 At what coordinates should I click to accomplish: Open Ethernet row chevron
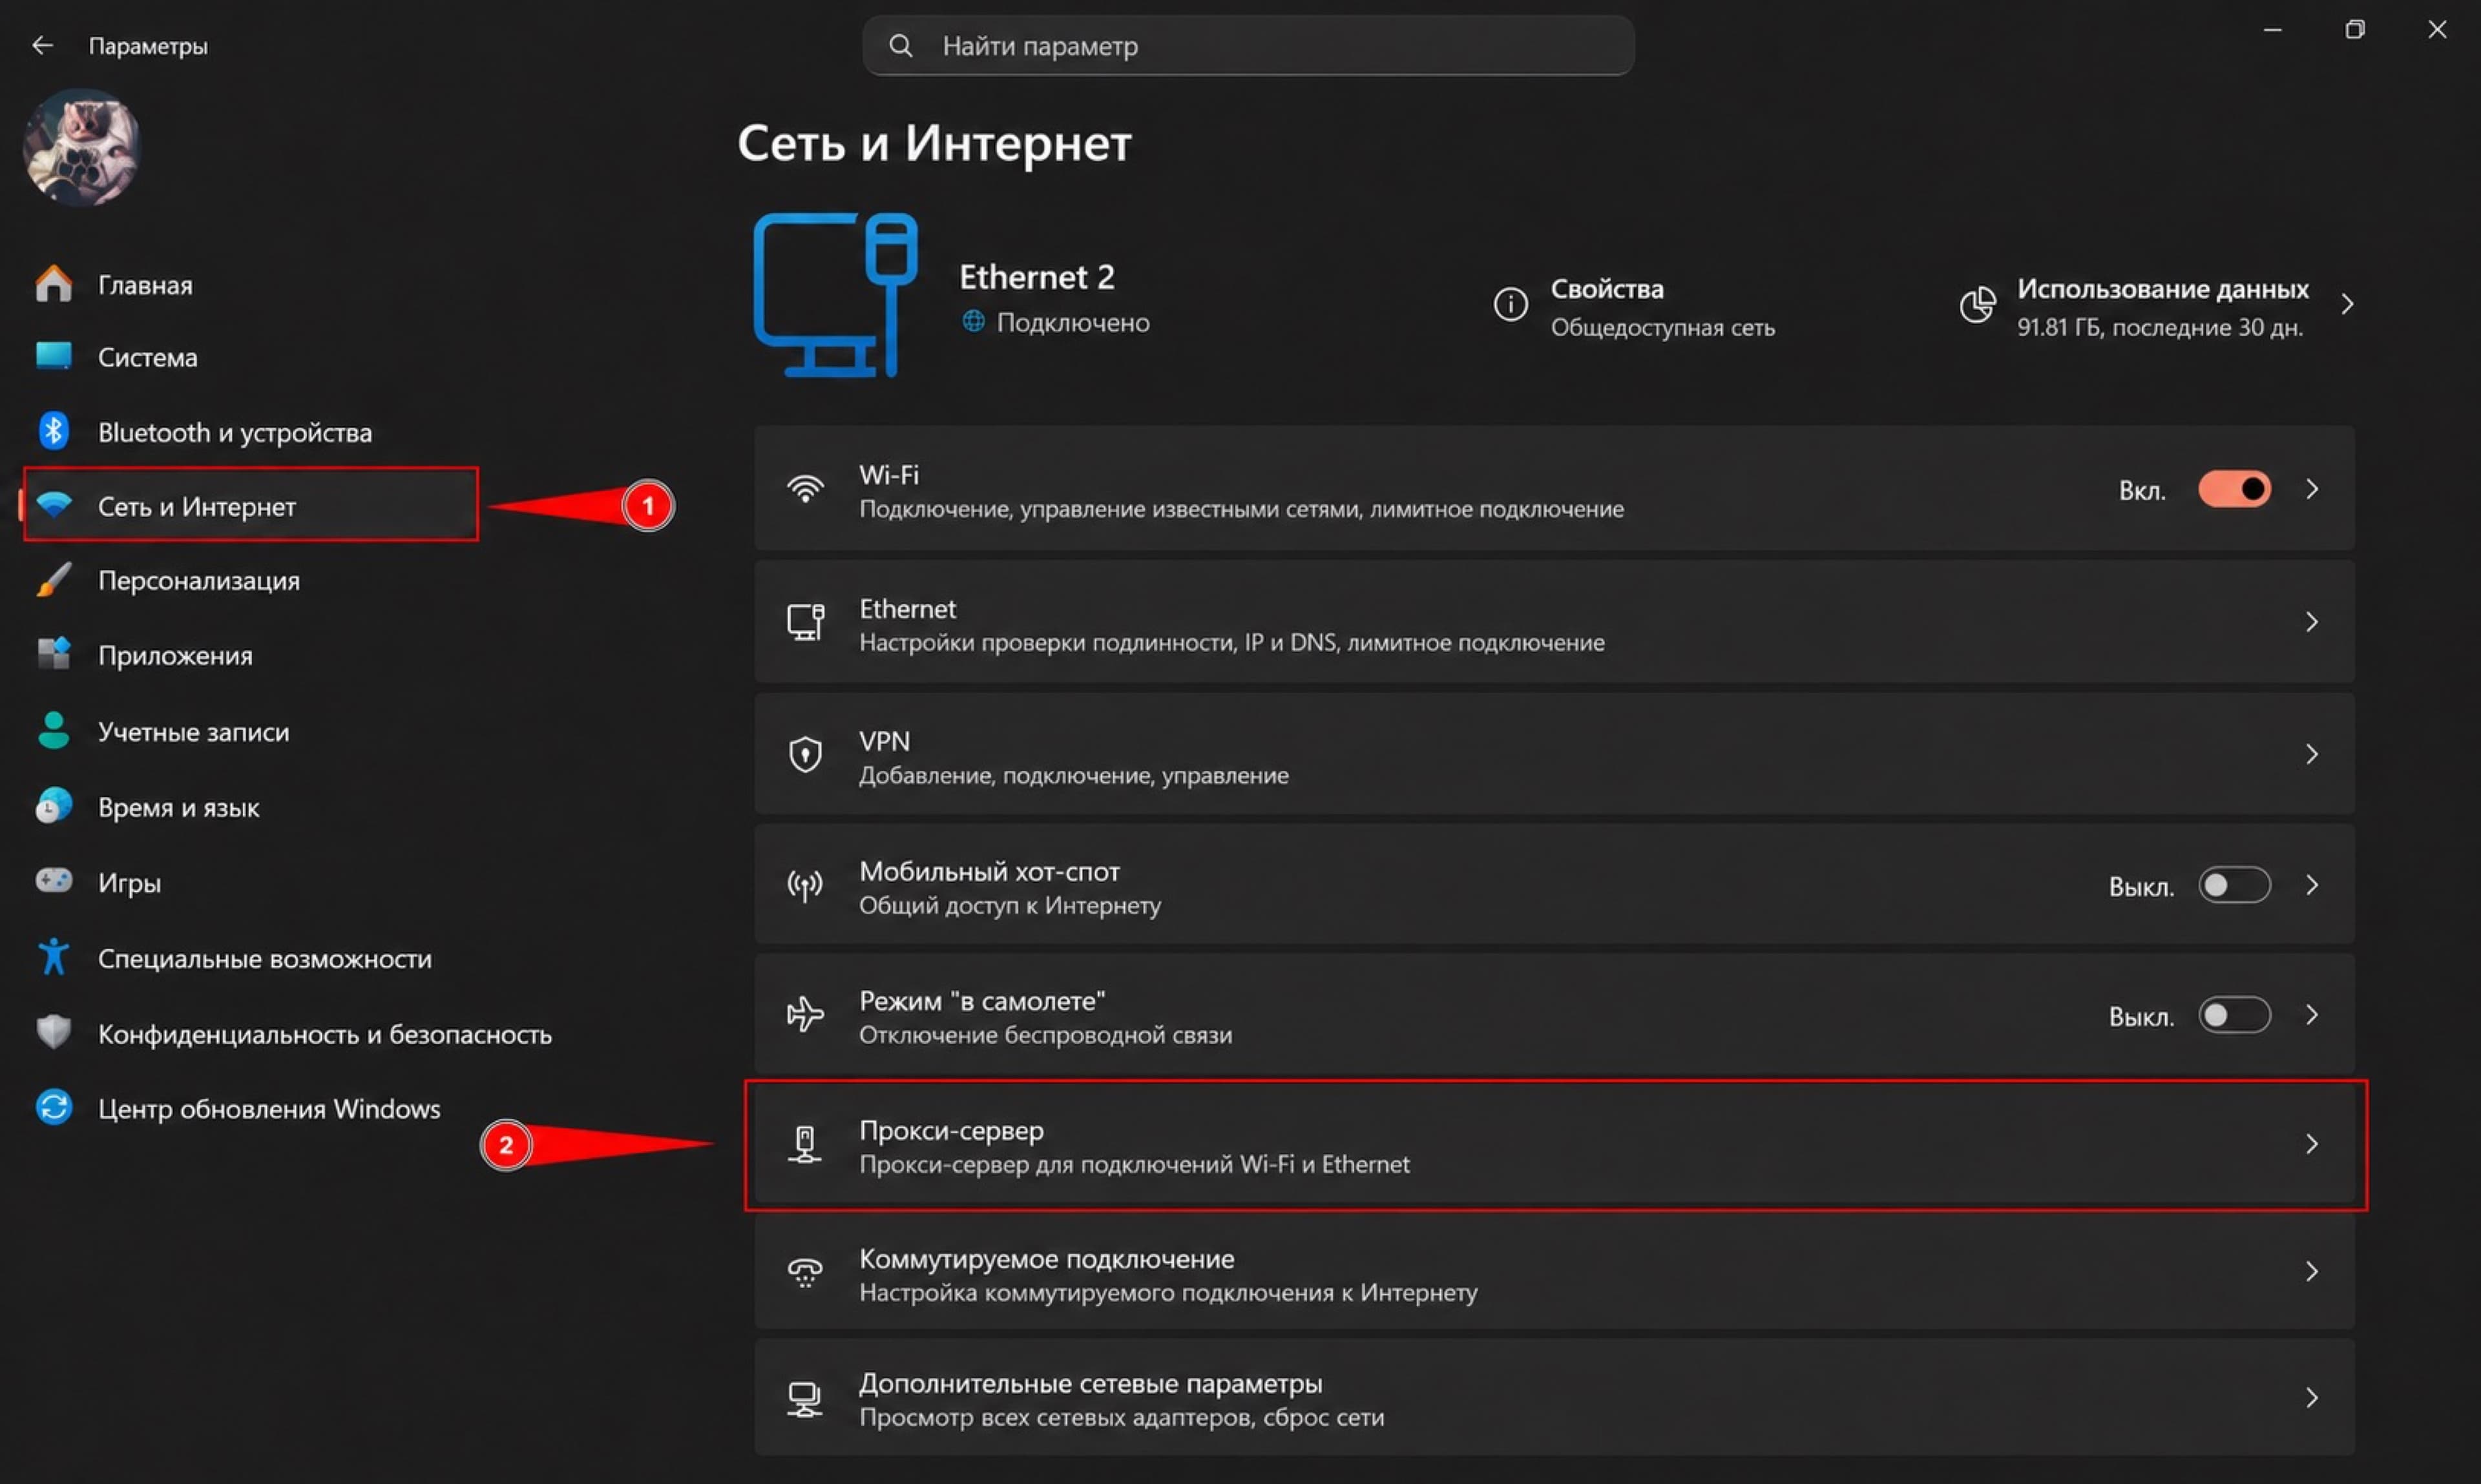(x=2312, y=622)
